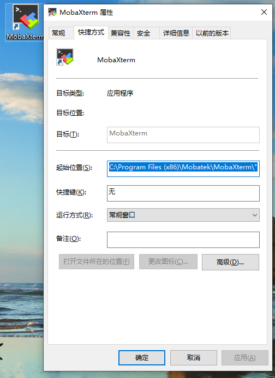Screen dimensions: 275x378
Task: Switch to the 兼容性 tab
Action: [x=121, y=33]
